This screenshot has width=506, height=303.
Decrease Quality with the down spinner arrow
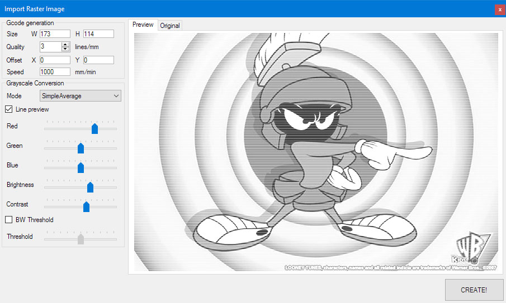65,49
